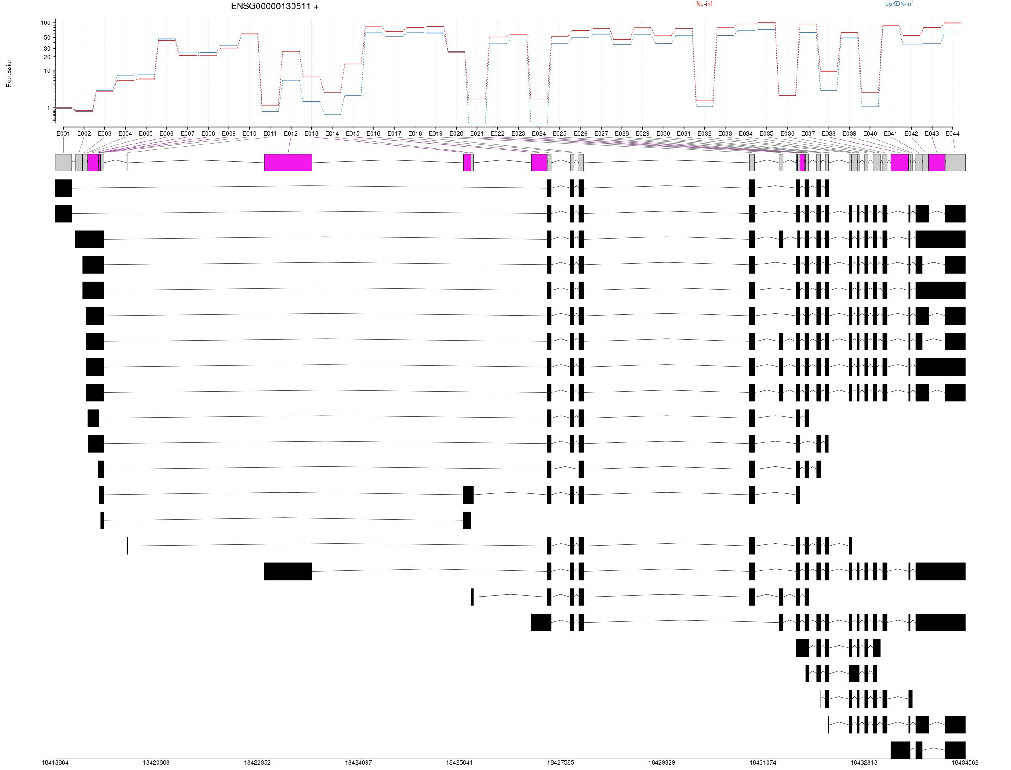Click the Expression y-axis label
The image size is (1011, 770).
point(9,72)
